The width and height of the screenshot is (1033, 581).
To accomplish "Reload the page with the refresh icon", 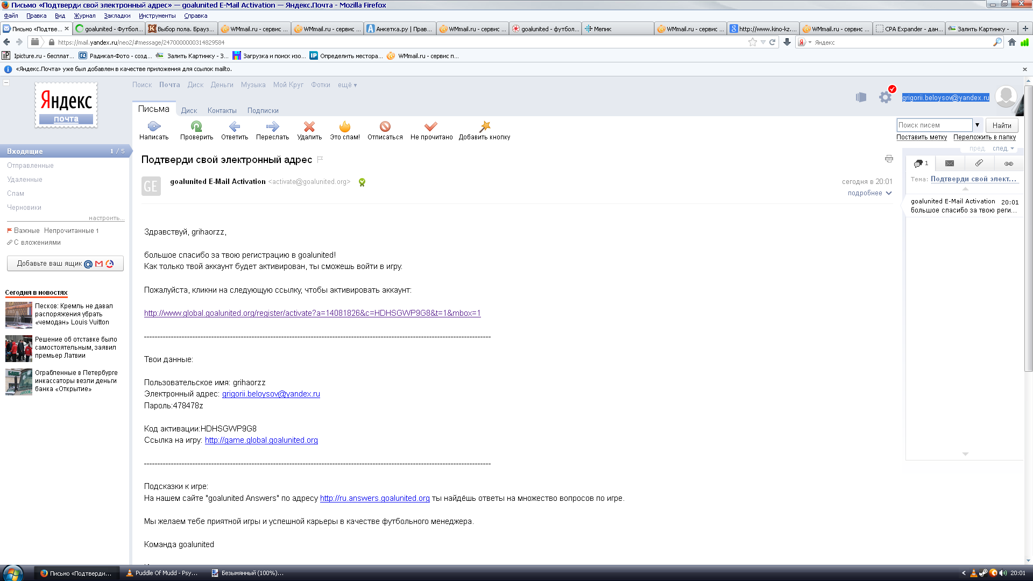I will coord(773,42).
